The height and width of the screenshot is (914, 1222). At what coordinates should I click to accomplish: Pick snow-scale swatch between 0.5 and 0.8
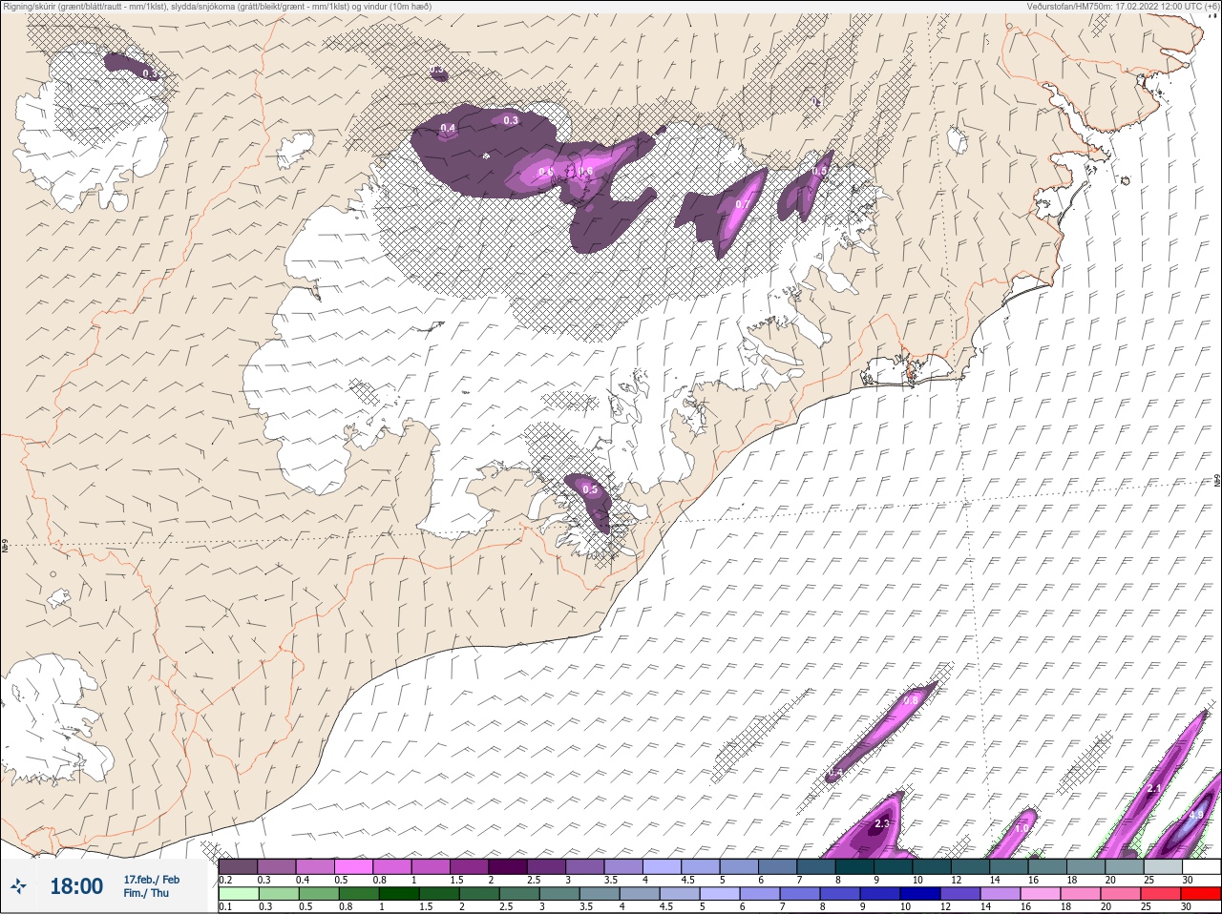pyautogui.click(x=353, y=866)
